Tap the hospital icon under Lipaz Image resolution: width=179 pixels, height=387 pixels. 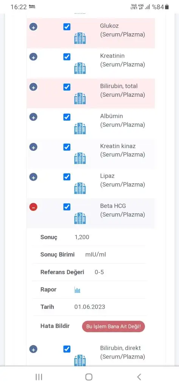[80, 188]
